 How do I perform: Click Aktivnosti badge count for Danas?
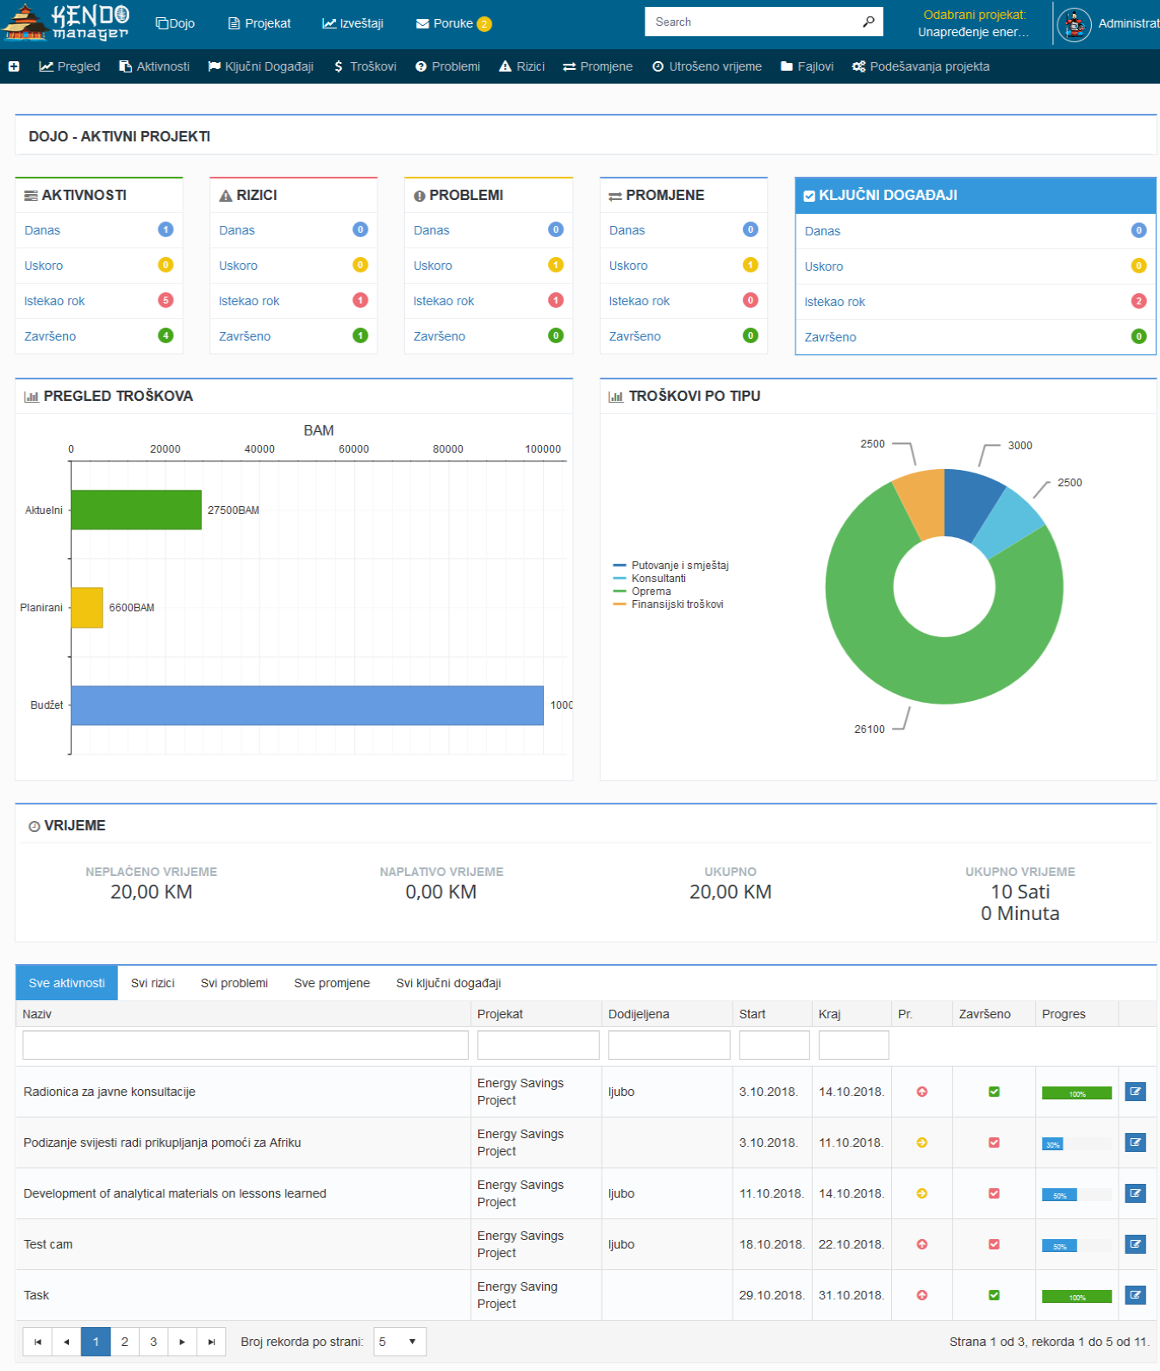coord(165,229)
